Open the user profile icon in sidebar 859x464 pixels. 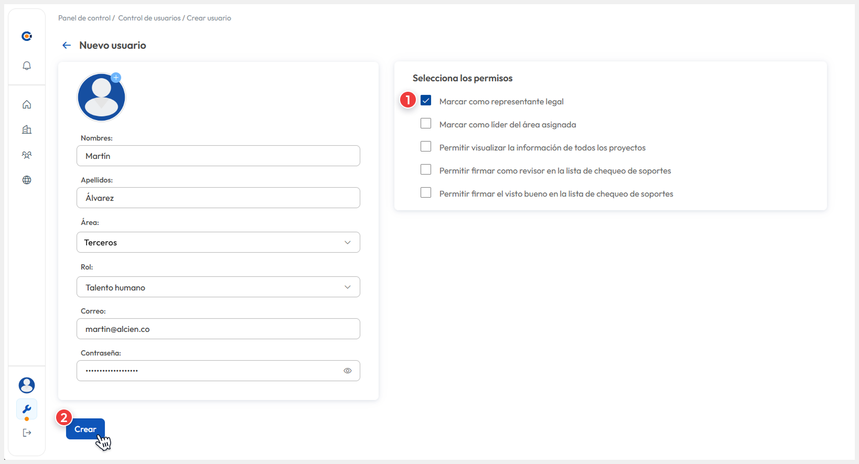[x=27, y=385]
